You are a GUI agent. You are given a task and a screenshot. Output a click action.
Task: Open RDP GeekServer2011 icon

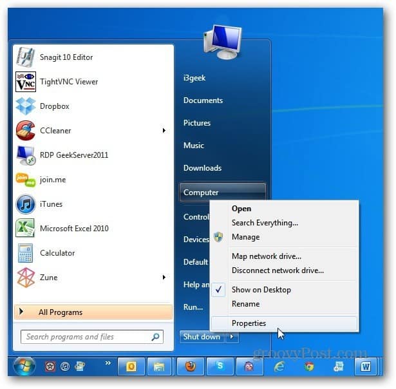(26, 155)
